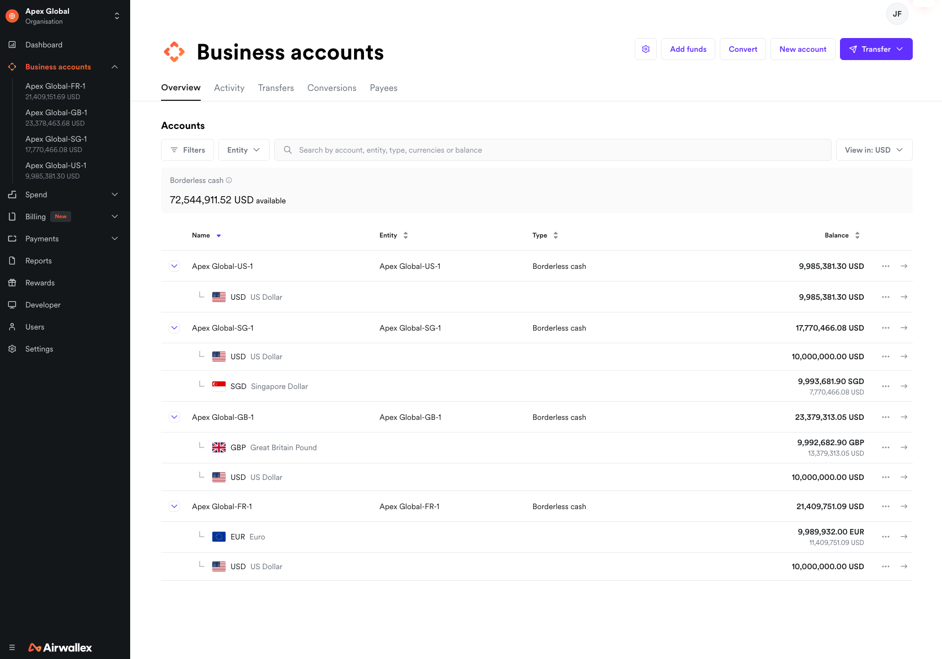
Task: Switch to the Payees tab
Action: (383, 88)
